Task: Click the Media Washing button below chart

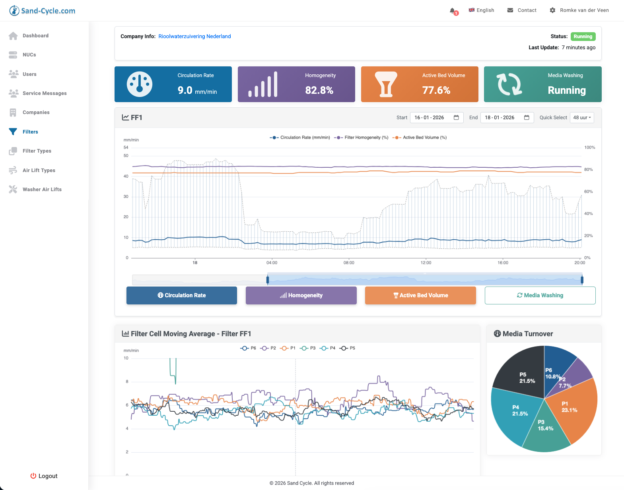Action: click(540, 295)
